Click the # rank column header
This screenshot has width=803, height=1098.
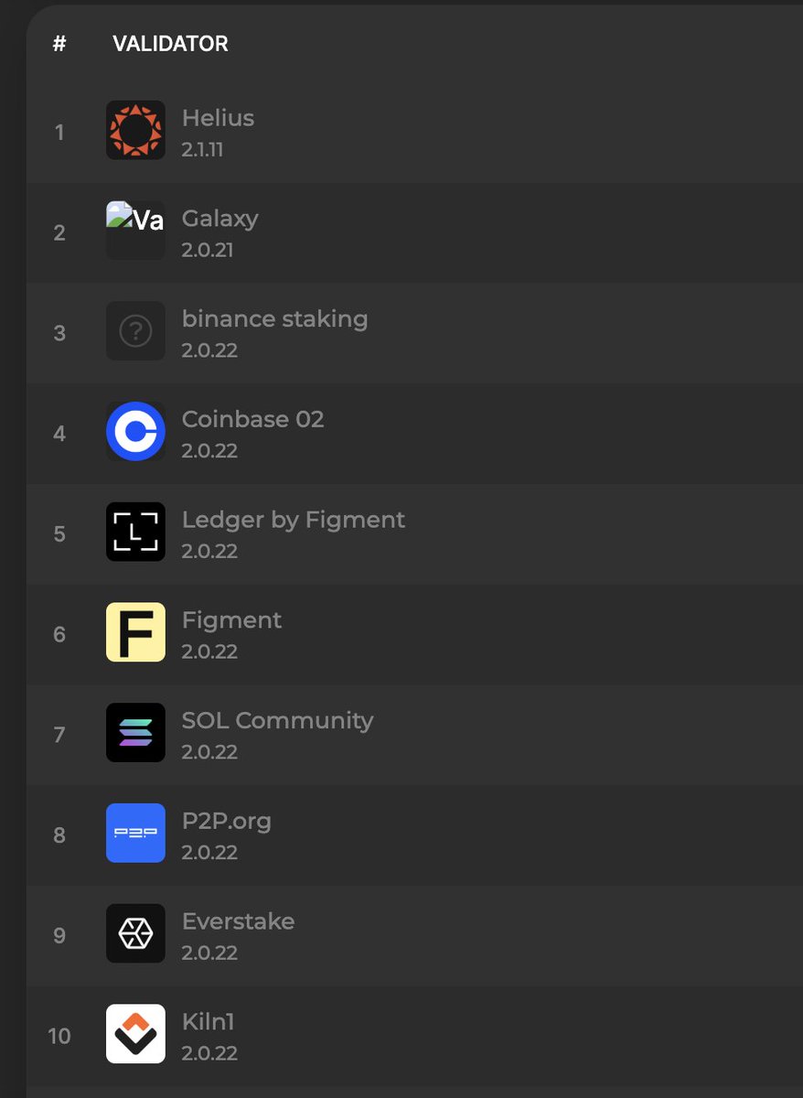click(59, 43)
